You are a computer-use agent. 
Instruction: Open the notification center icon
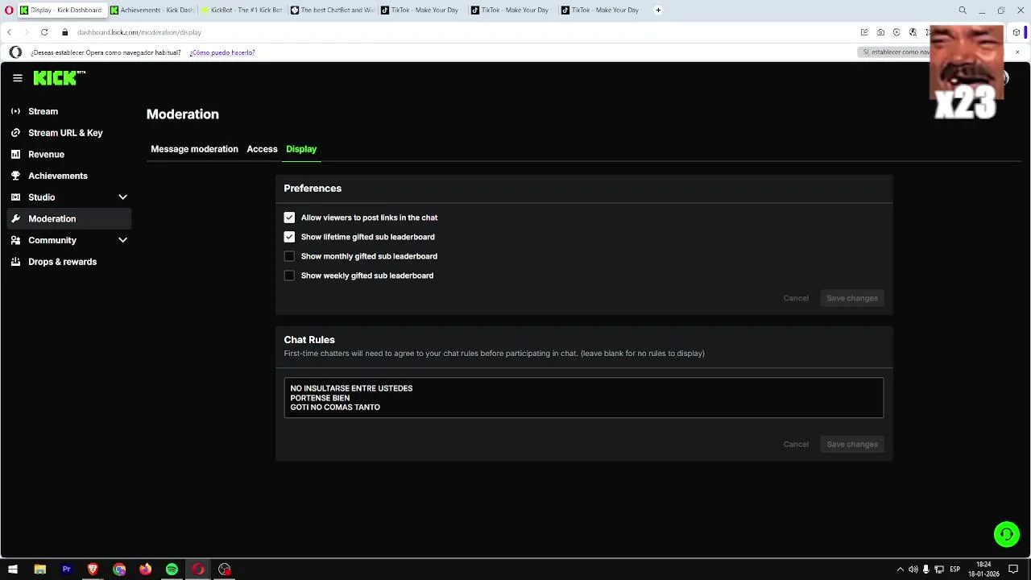1013,570
